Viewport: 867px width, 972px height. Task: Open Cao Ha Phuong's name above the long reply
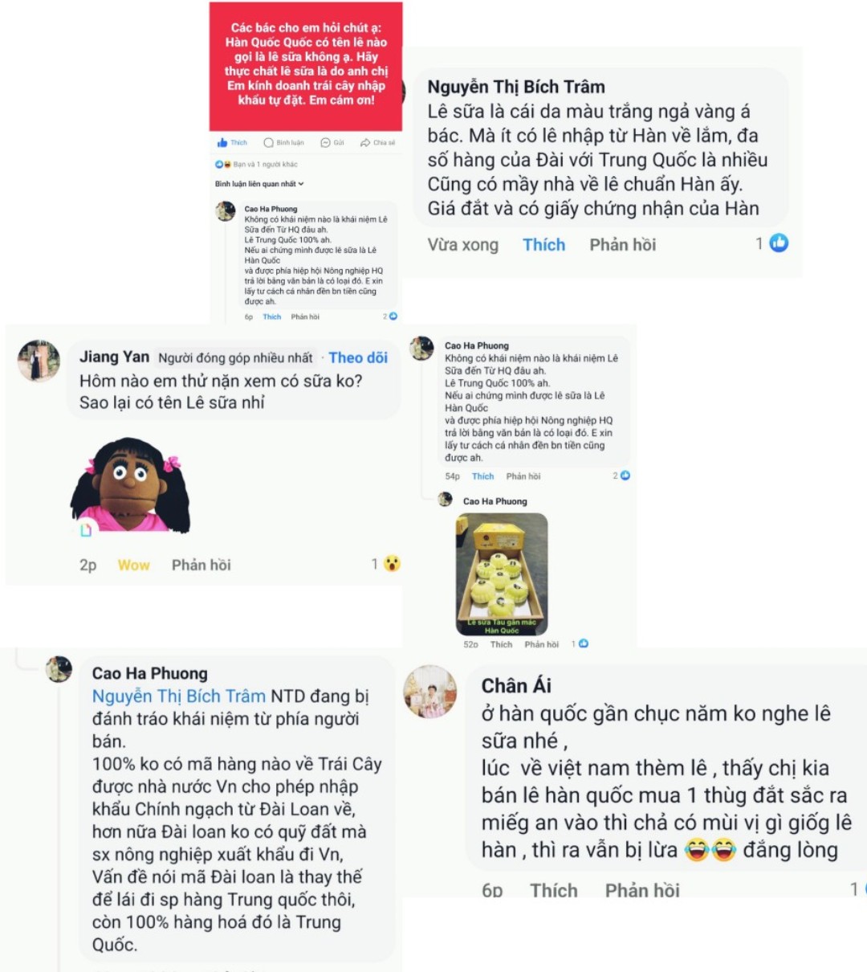point(149,673)
